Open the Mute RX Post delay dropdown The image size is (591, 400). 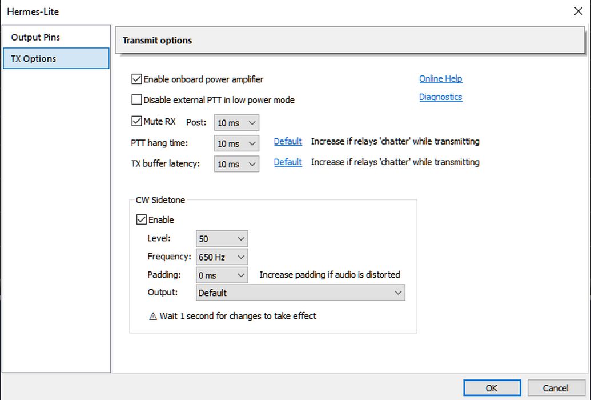236,123
